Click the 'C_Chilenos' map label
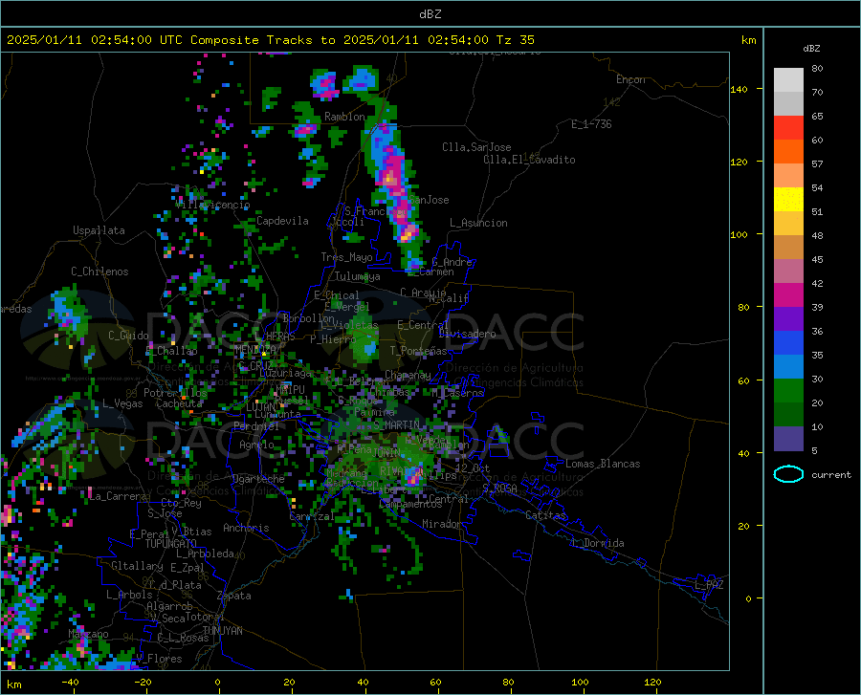The image size is (861, 695). point(99,271)
